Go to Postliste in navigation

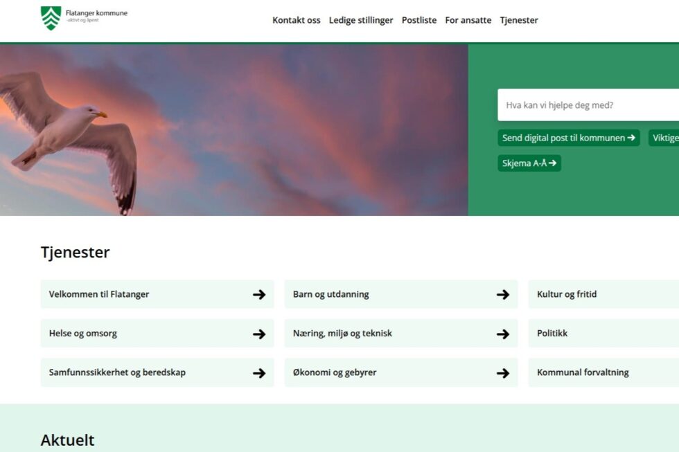tap(419, 20)
